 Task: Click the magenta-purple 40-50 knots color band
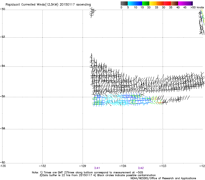tap(185, 3)
